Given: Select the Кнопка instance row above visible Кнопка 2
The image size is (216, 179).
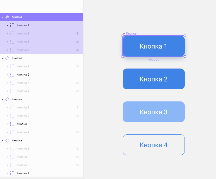Looking at the screenshot, I should (42, 58).
